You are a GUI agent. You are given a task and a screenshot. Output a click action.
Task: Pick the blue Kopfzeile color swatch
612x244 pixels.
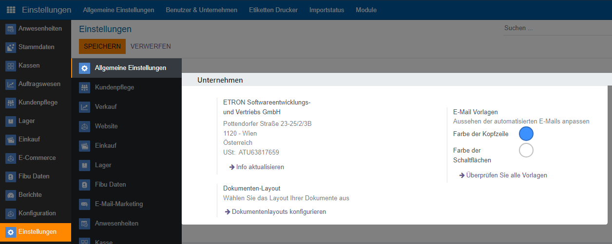(526, 134)
